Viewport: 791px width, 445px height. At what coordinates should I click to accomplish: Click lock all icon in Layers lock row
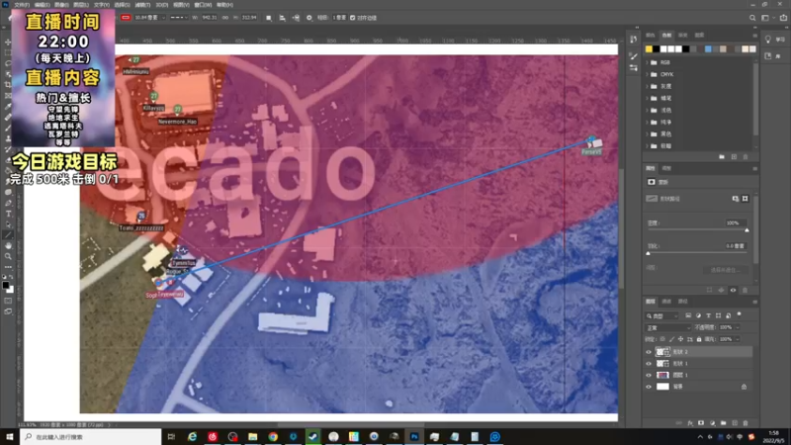tap(699, 339)
